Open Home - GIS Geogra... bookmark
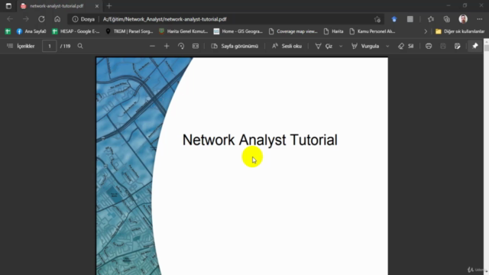 coord(238,31)
